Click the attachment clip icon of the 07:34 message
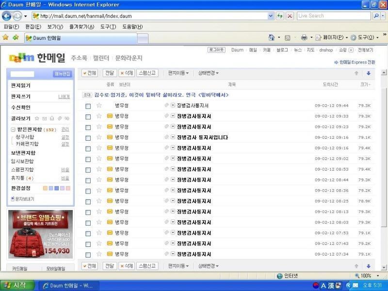The width and height of the screenshot is (388, 291). 166,254
